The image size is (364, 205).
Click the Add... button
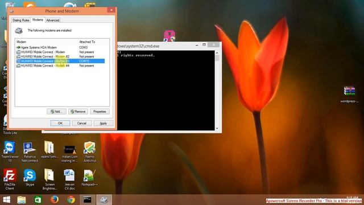tap(56, 112)
